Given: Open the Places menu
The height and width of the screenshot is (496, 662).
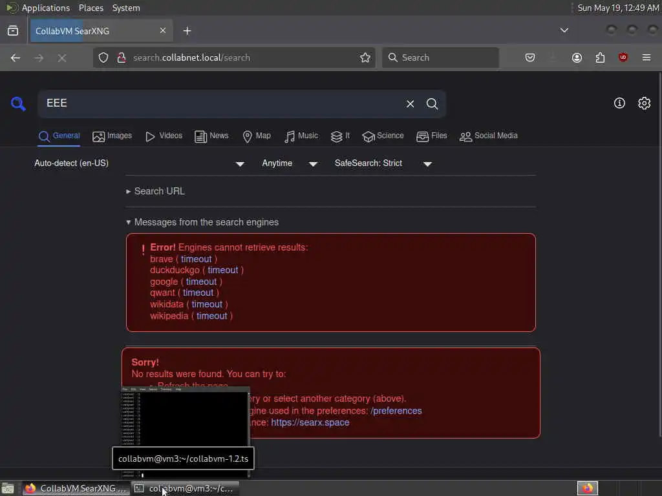Looking at the screenshot, I should (91, 8).
